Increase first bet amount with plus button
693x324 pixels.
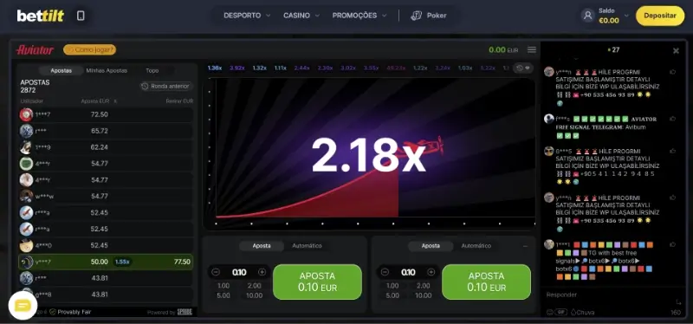point(262,272)
